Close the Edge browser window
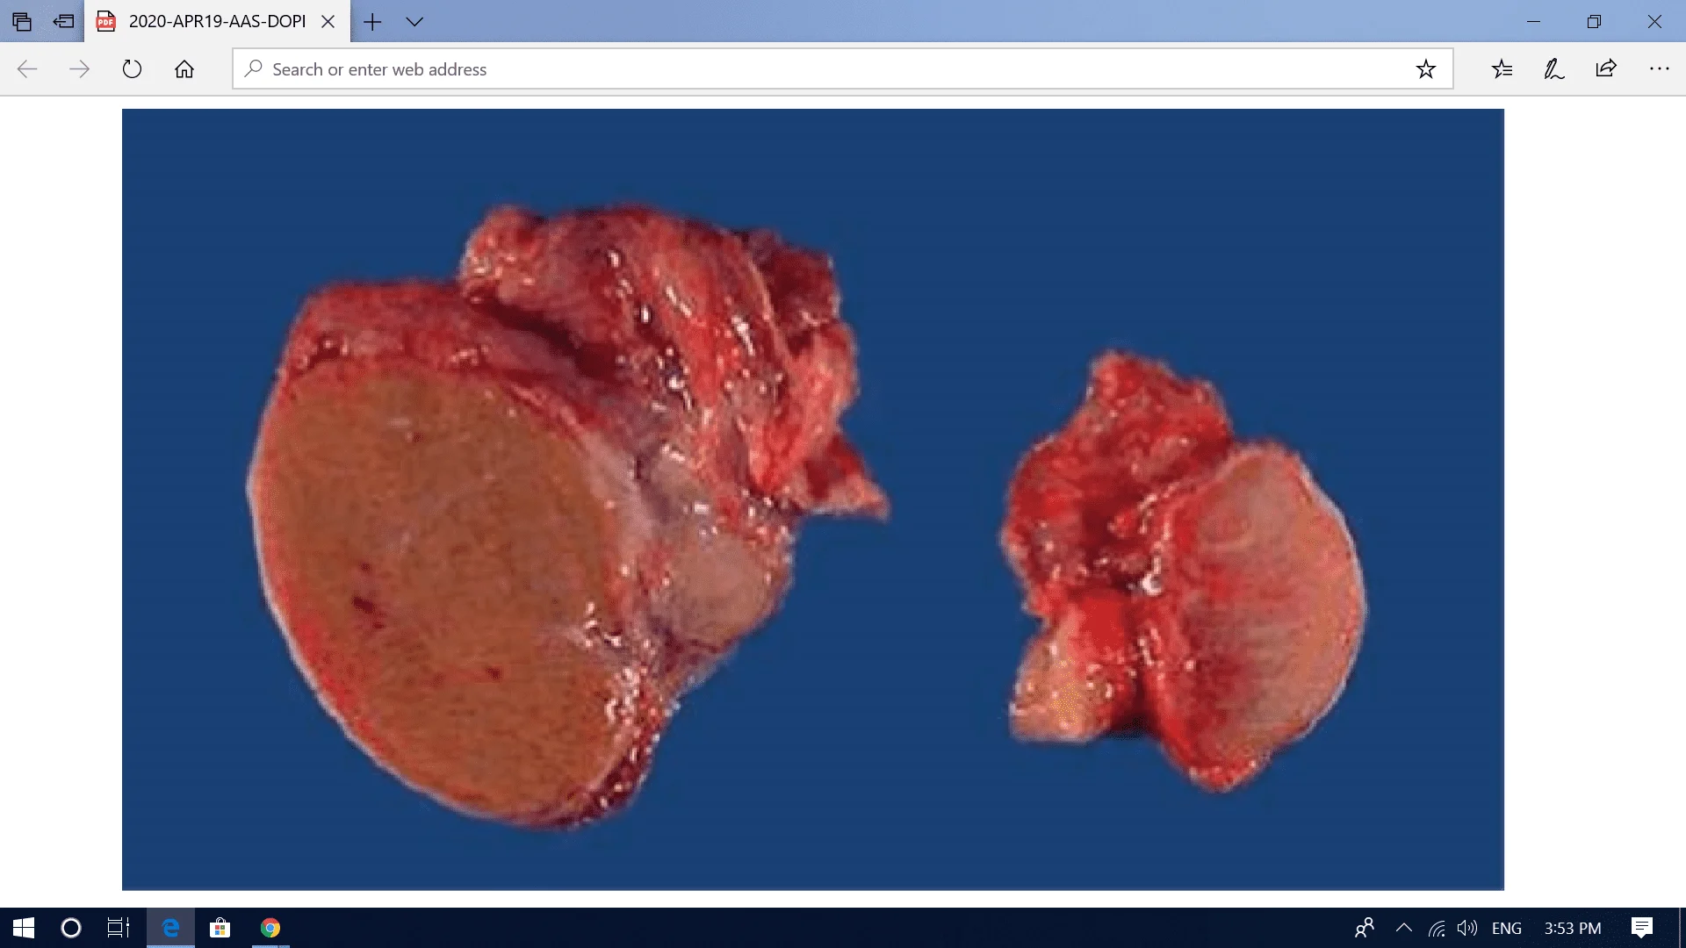The width and height of the screenshot is (1686, 948). [x=1654, y=21]
